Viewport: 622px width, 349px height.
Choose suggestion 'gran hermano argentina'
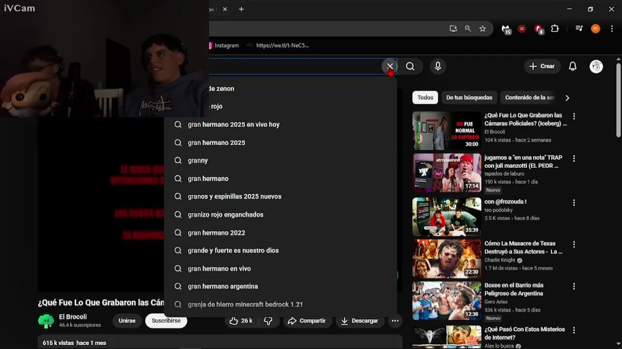[x=280, y=286]
